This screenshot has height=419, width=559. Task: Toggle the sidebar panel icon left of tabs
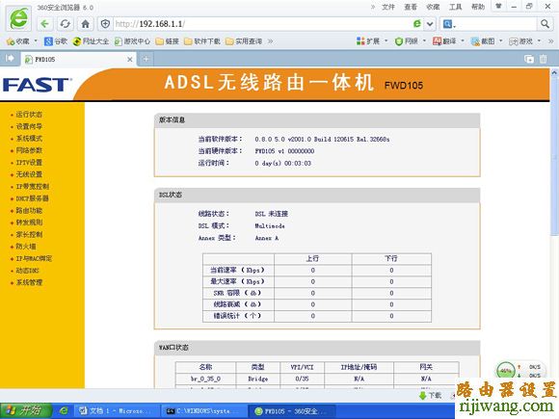10,58
